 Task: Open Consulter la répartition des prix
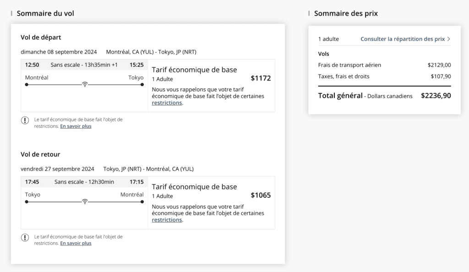coord(402,39)
